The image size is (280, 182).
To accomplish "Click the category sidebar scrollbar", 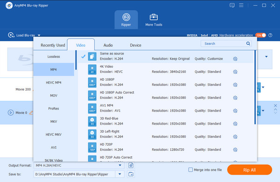I will pos(76,60).
